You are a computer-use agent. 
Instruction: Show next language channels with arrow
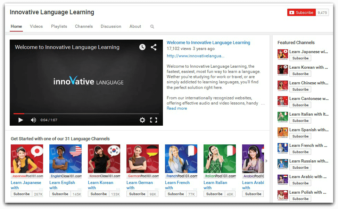(x=266, y=161)
